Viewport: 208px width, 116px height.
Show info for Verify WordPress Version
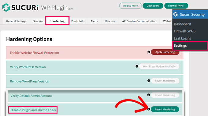point(137,66)
